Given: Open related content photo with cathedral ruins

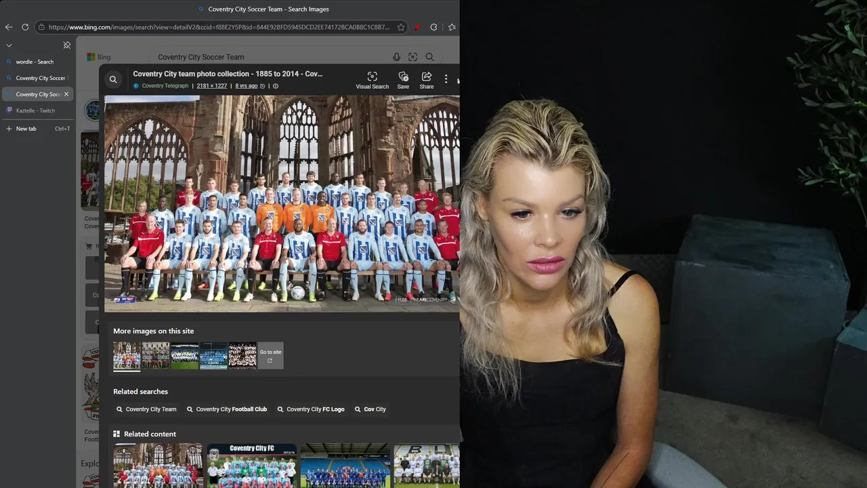Looking at the screenshot, I should click(x=158, y=466).
